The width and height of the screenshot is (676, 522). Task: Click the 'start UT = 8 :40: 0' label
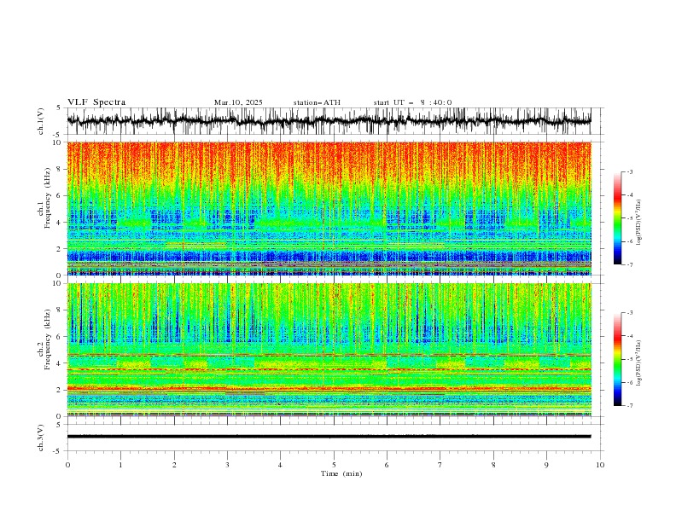[412, 102]
